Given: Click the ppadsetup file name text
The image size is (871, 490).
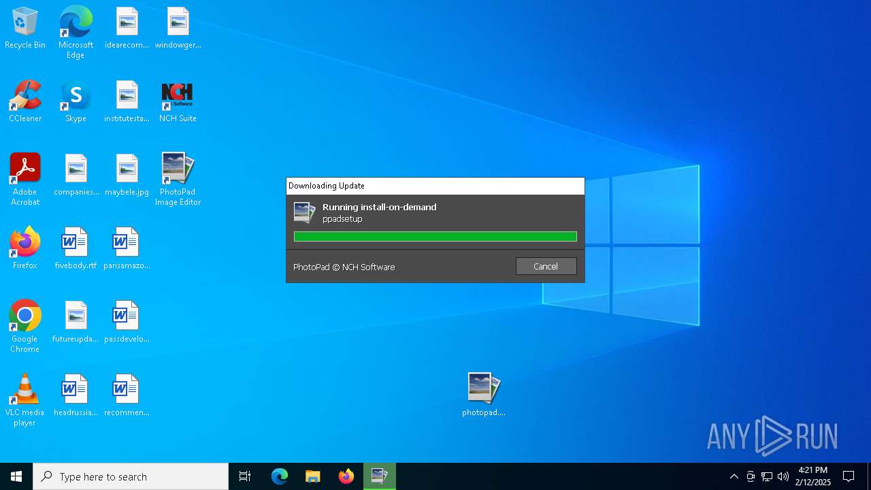Looking at the screenshot, I should pos(342,219).
